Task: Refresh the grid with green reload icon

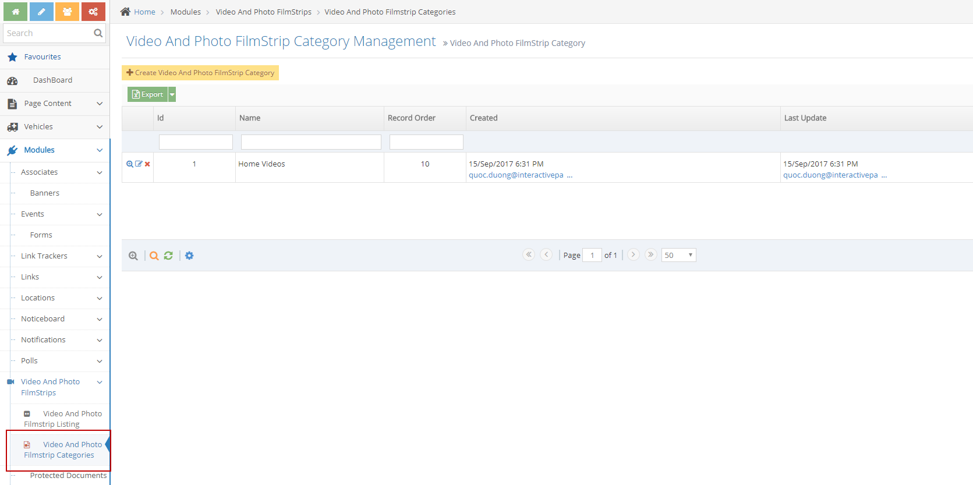Action: 168,256
